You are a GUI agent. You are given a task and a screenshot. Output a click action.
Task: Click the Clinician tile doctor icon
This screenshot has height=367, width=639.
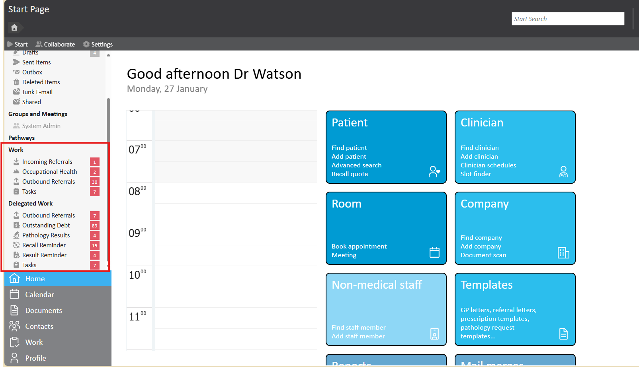pyautogui.click(x=563, y=171)
